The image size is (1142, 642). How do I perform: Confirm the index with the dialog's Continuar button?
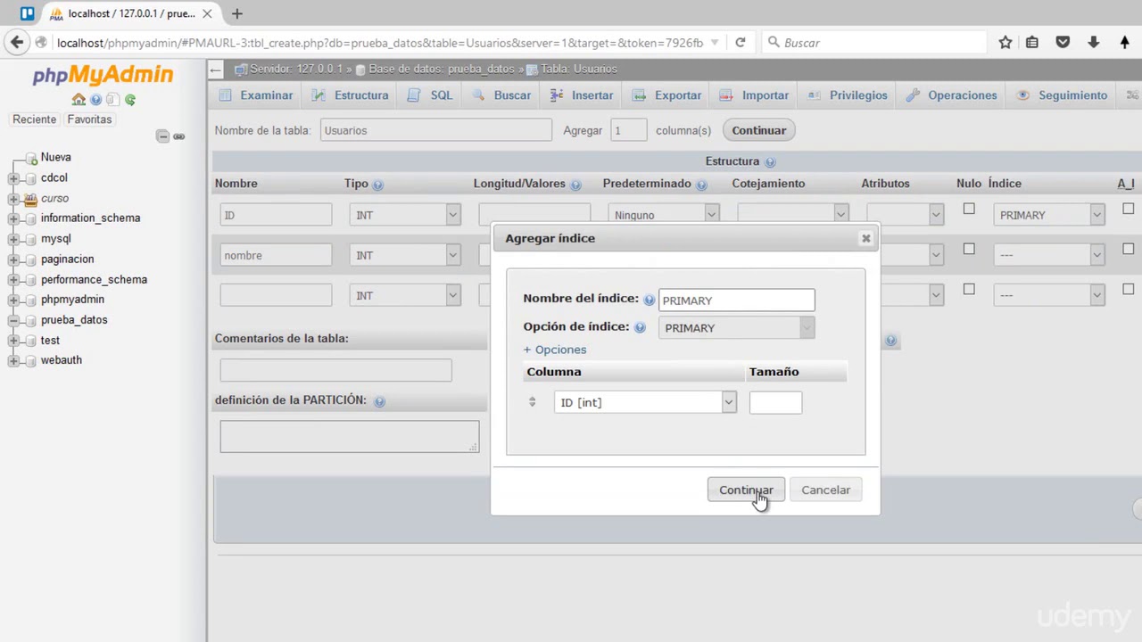[746, 490]
